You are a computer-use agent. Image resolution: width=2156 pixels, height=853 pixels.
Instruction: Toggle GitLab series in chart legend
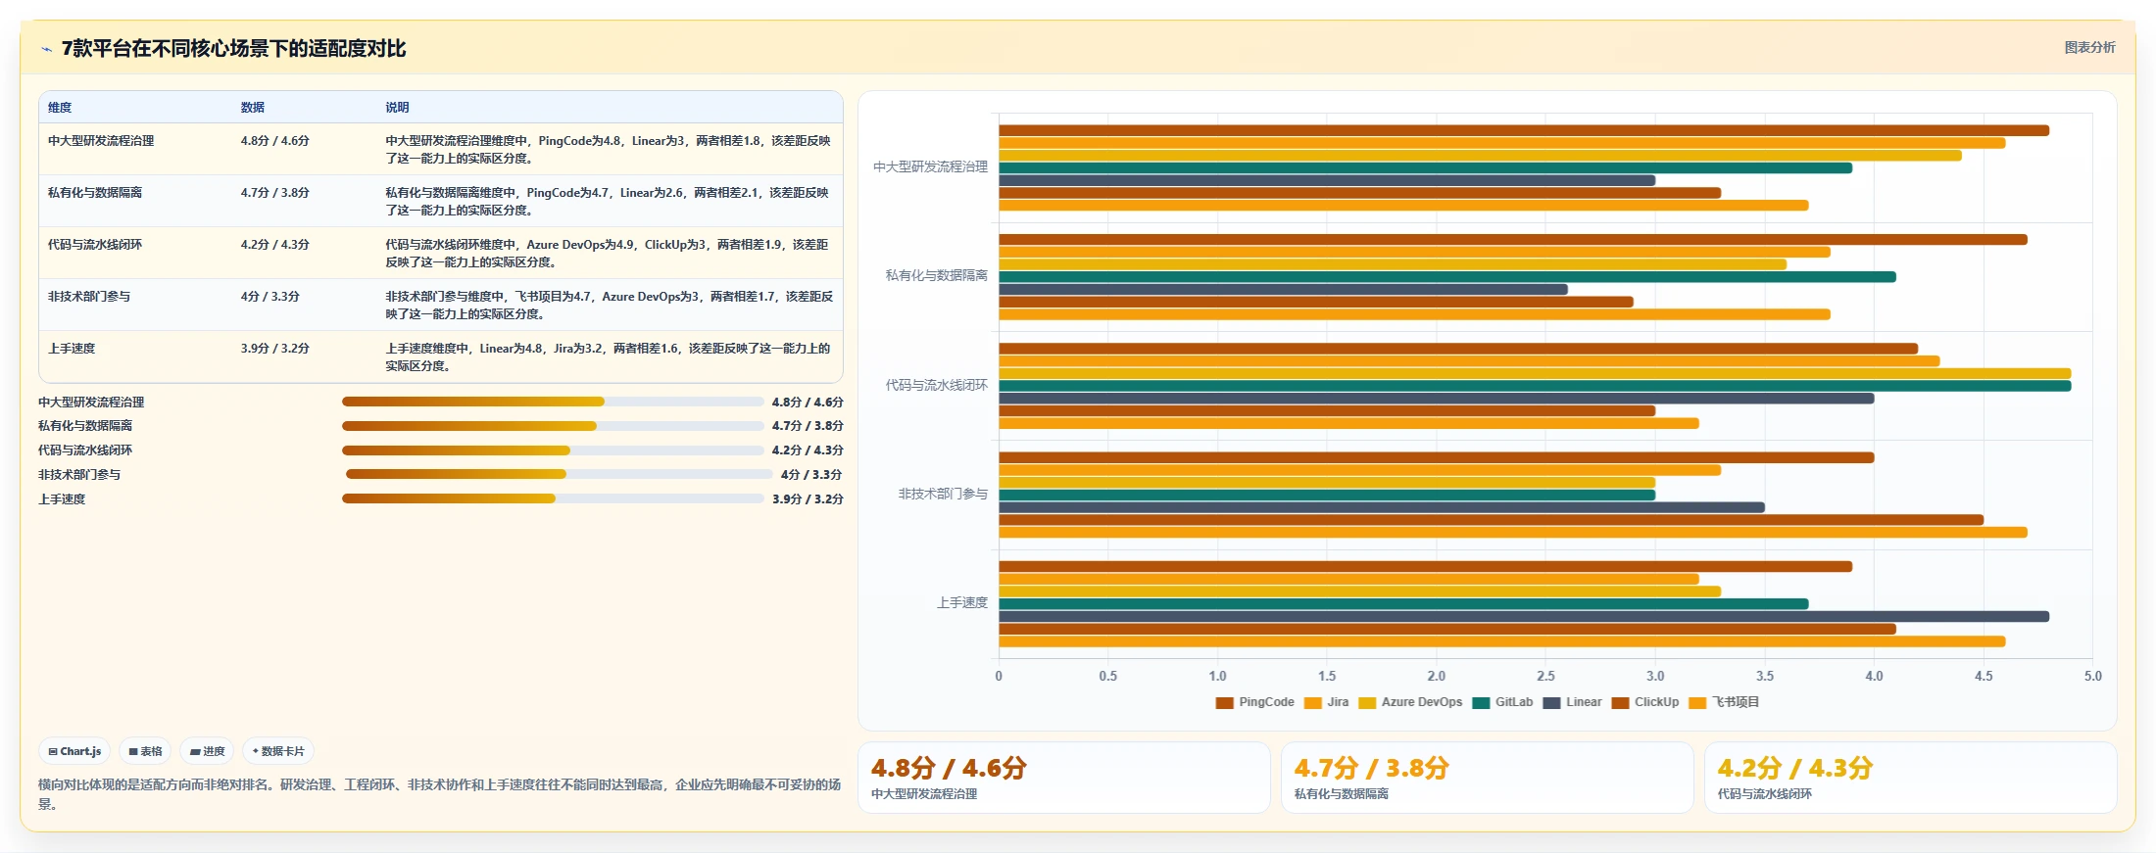point(1502,702)
